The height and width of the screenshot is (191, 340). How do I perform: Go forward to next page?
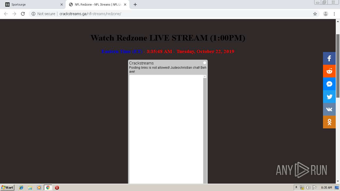tap(14, 14)
